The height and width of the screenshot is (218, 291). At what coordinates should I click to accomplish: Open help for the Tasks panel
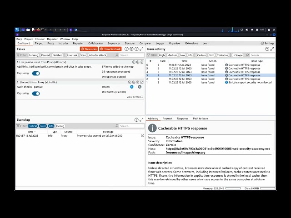(136, 49)
